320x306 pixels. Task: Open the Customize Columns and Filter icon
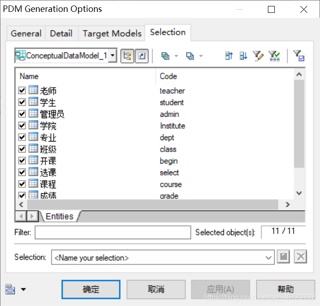coord(258,56)
